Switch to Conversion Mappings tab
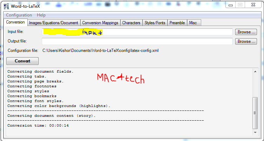Image resolution: width=264 pixels, height=141 pixels. click(100, 23)
